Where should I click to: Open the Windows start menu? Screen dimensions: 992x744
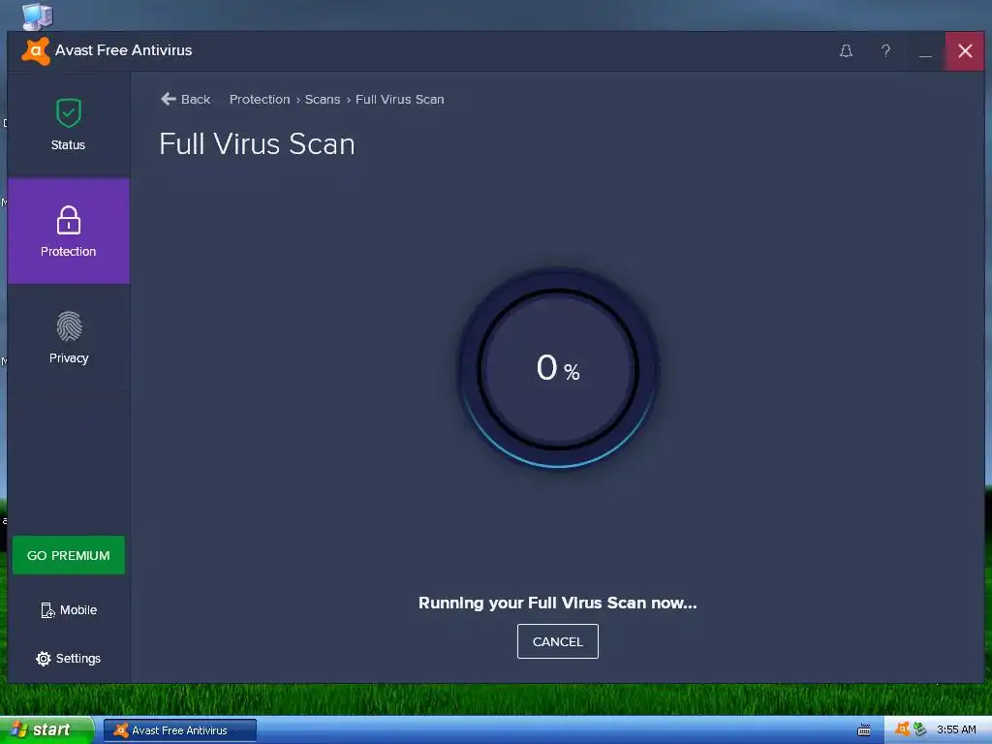point(46,730)
